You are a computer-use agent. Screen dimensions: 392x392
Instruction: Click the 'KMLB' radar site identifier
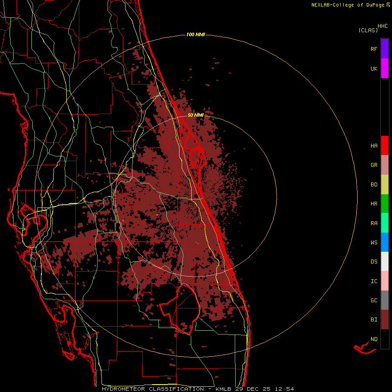[x=224, y=389]
